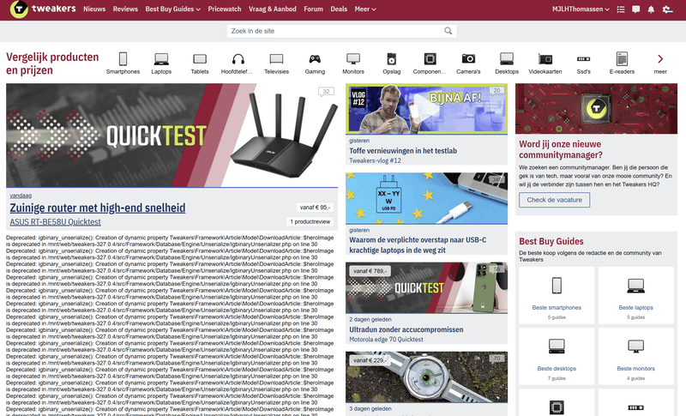
Task: Open the Televisies category icon
Action: [x=276, y=58]
